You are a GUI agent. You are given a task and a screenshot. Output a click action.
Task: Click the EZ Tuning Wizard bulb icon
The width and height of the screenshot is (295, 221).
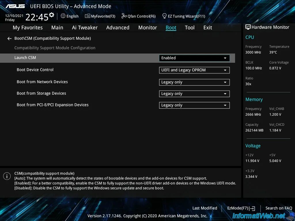coord(164,16)
